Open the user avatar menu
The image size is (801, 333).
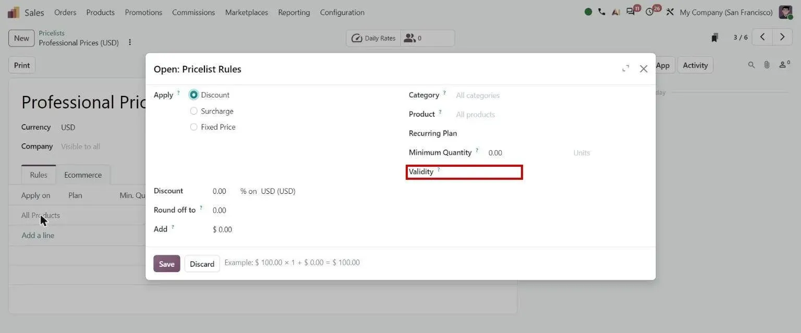click(785, 12)
